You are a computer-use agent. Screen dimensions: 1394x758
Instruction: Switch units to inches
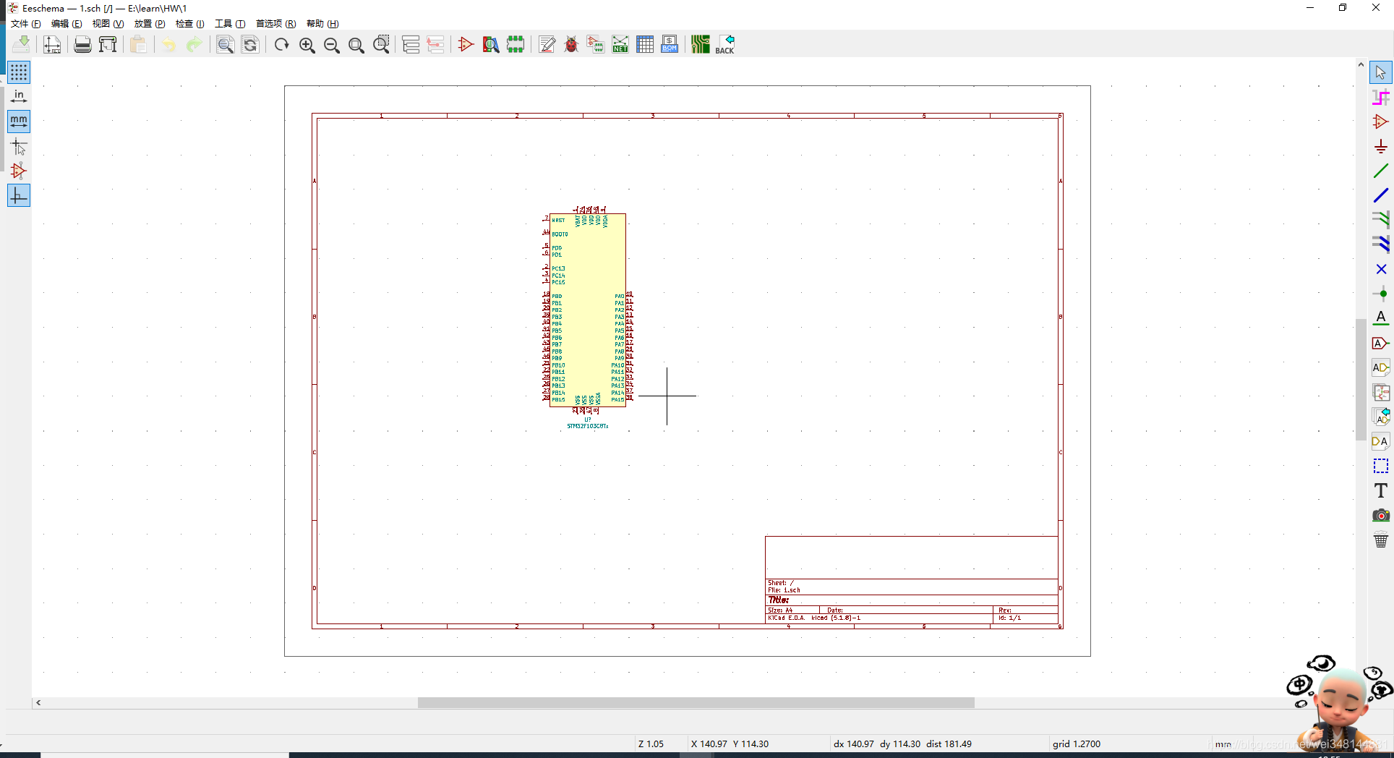click(x=19, y=97)
